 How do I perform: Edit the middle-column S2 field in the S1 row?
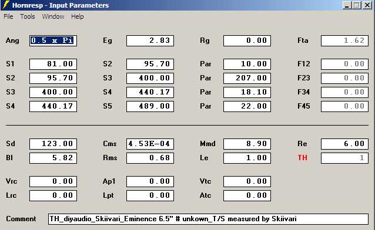[x=150, y=64]
